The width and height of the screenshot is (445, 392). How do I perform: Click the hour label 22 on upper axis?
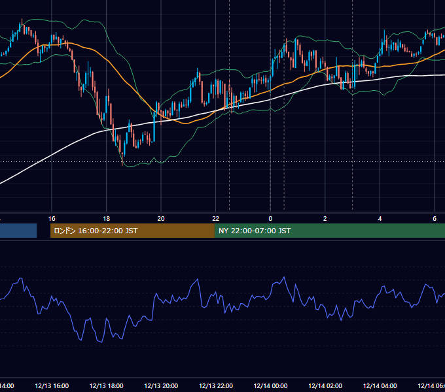[216, 219]
